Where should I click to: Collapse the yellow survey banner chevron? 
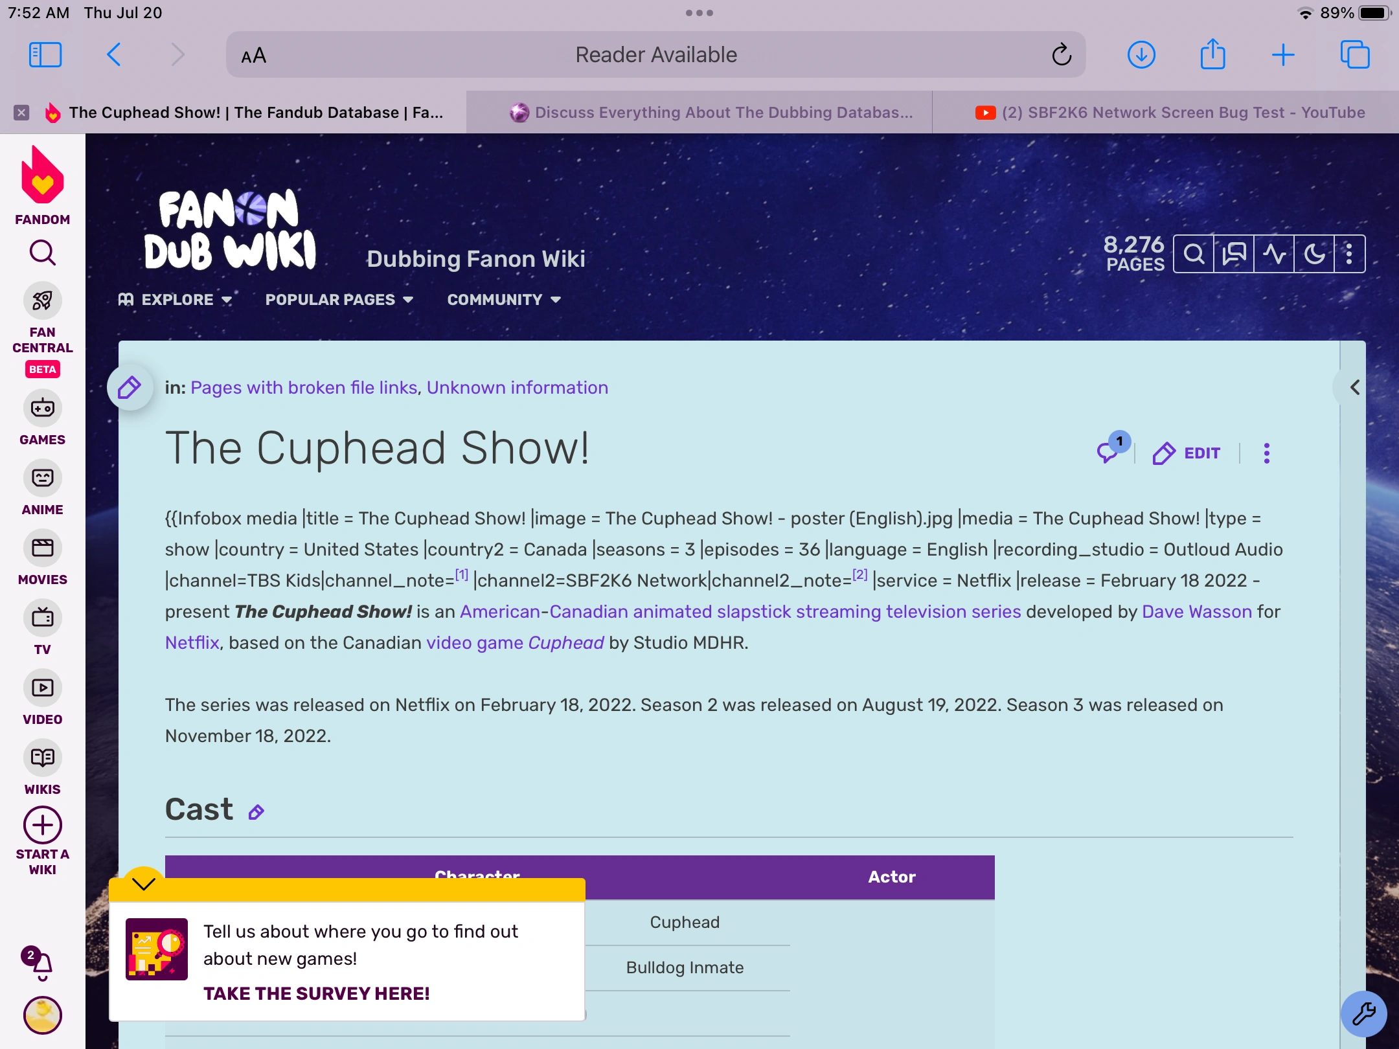tap(143, 883)
